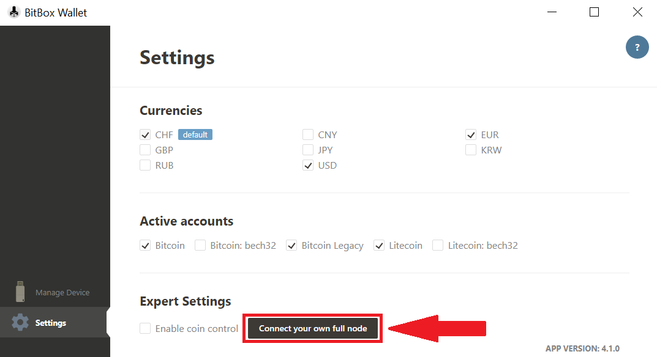Activate the Bitcoin: bech32 account

click(x=200, y=246)
